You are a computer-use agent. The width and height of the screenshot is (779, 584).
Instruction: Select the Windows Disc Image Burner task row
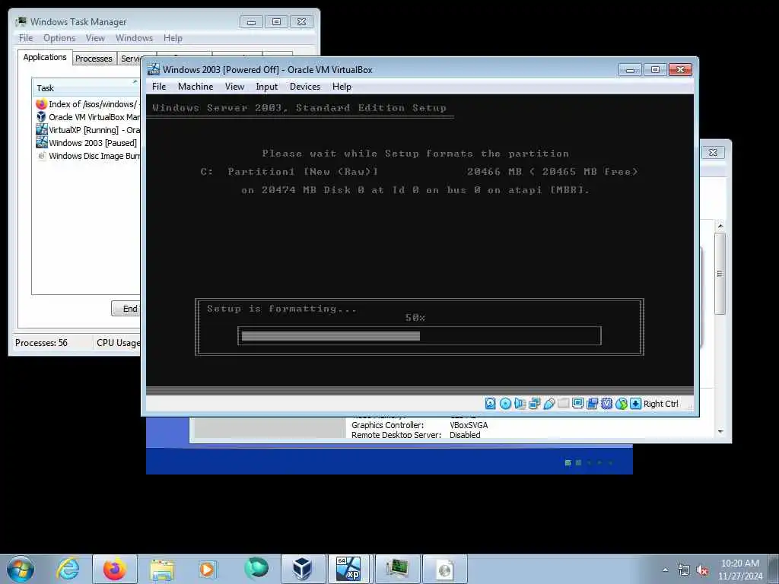pos(87,156)
